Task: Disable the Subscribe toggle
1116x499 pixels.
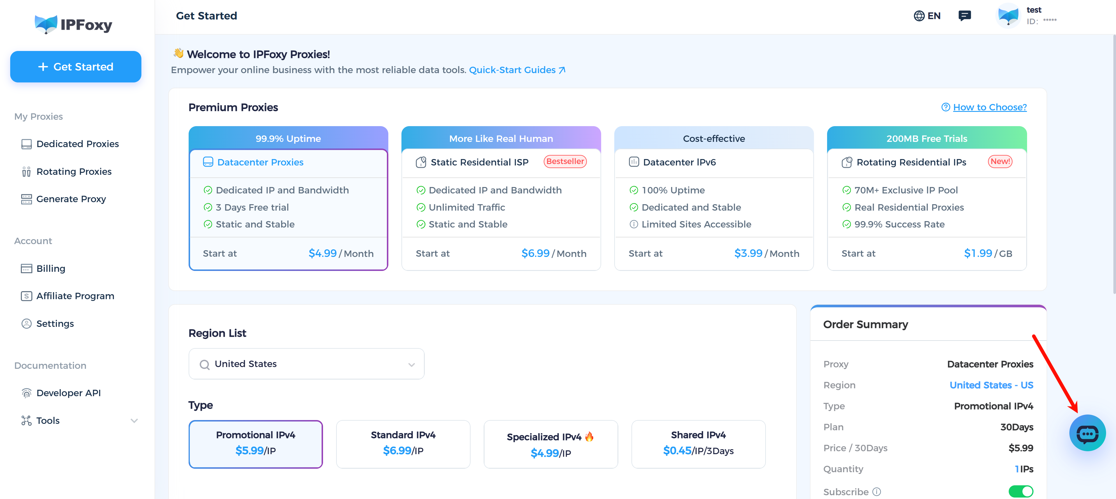Action: coord(1021,492)
